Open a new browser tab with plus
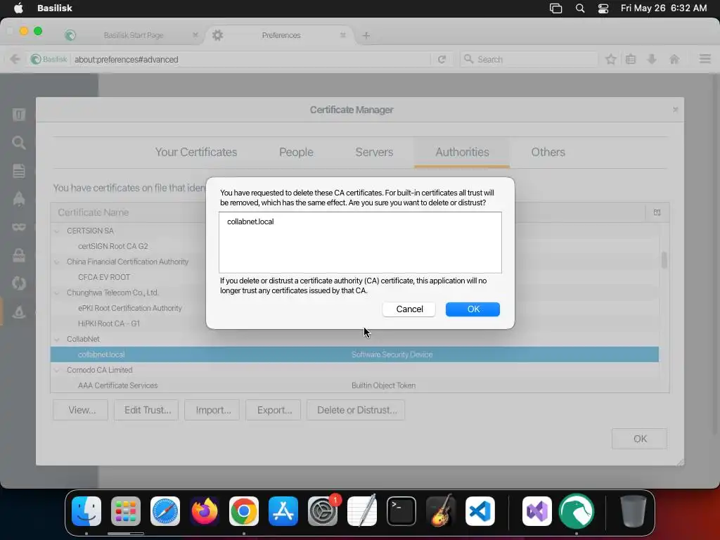The height and width of the screenshot is (540, 720). click(x=366, y=35)
